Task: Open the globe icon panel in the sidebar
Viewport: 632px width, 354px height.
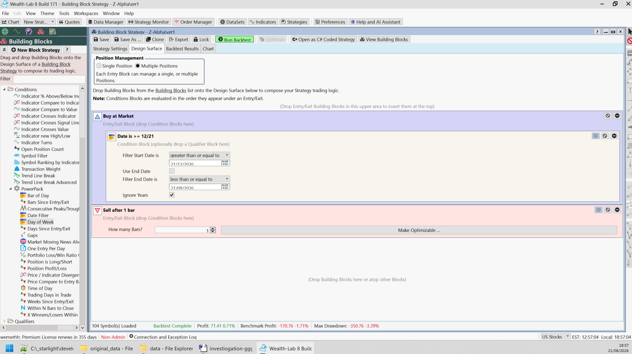Action: (5, 31)
